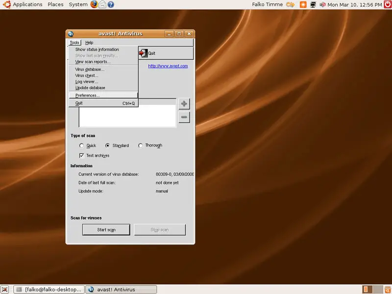Choose Show status information from Tools menu
Image resolution: width=392 pixels, height=294 pixels.
[103, 49]
